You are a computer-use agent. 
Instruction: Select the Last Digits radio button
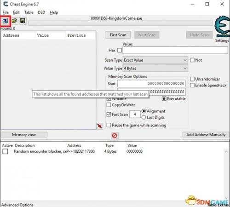click(144, 117)
